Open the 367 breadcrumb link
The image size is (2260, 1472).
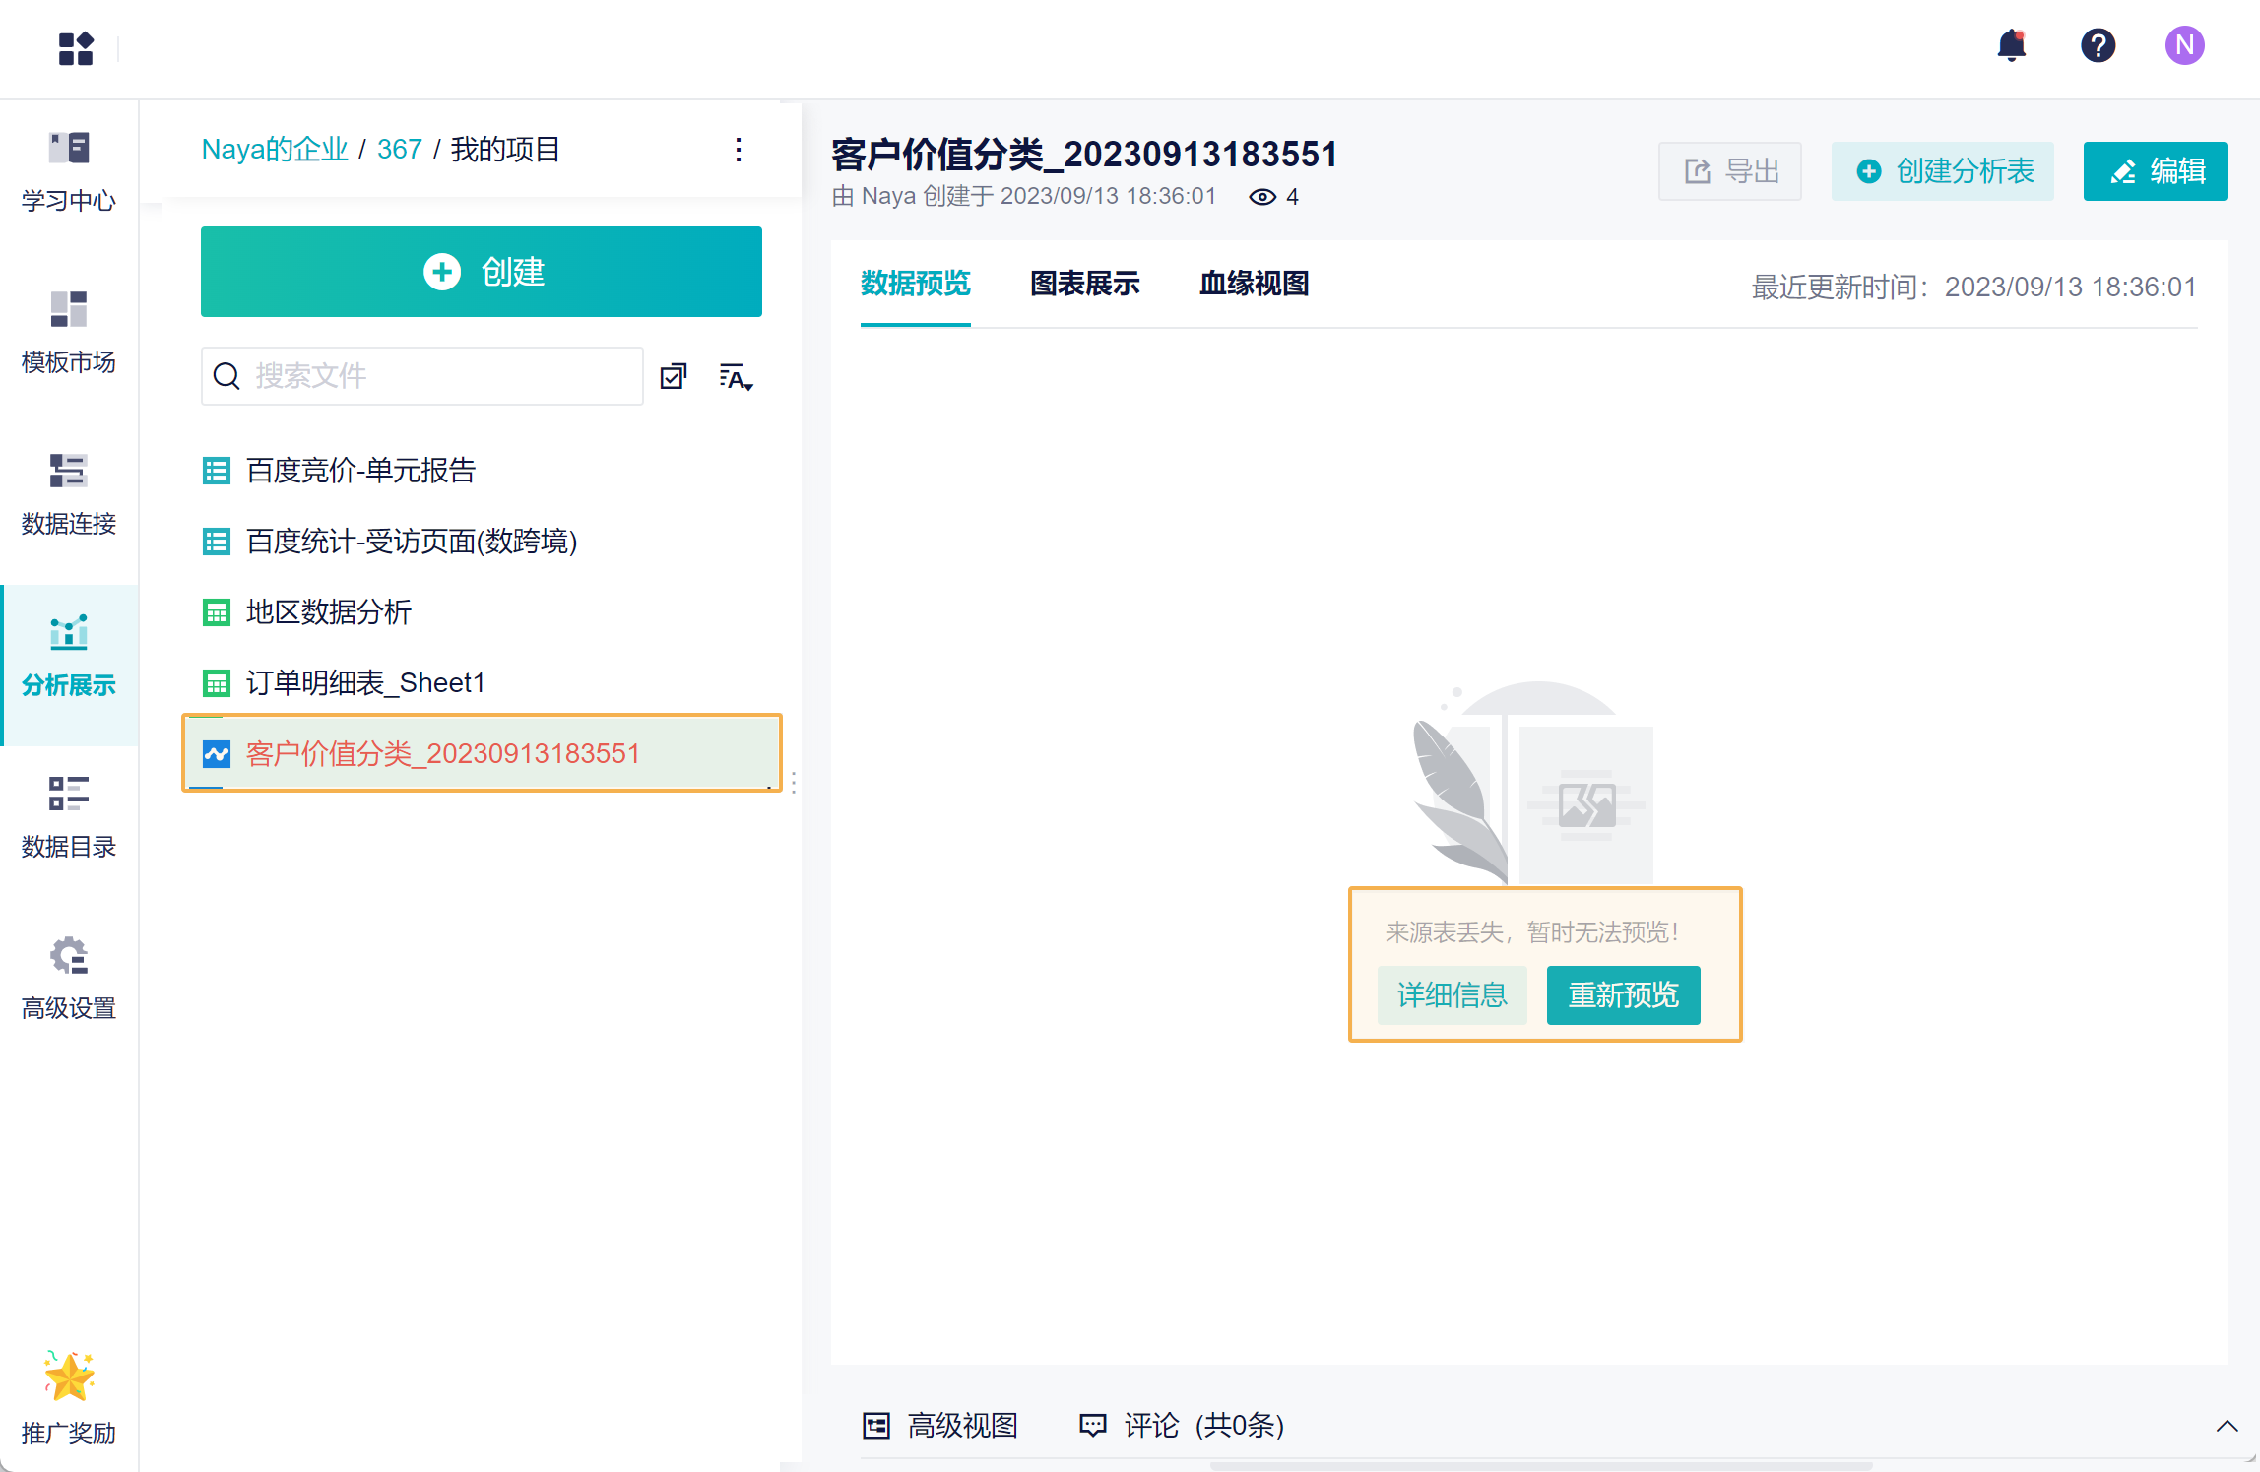399,150
